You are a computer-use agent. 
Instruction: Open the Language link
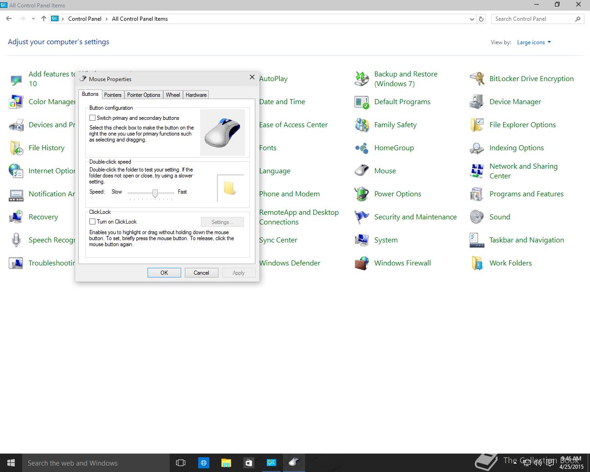tap(275, 171)
